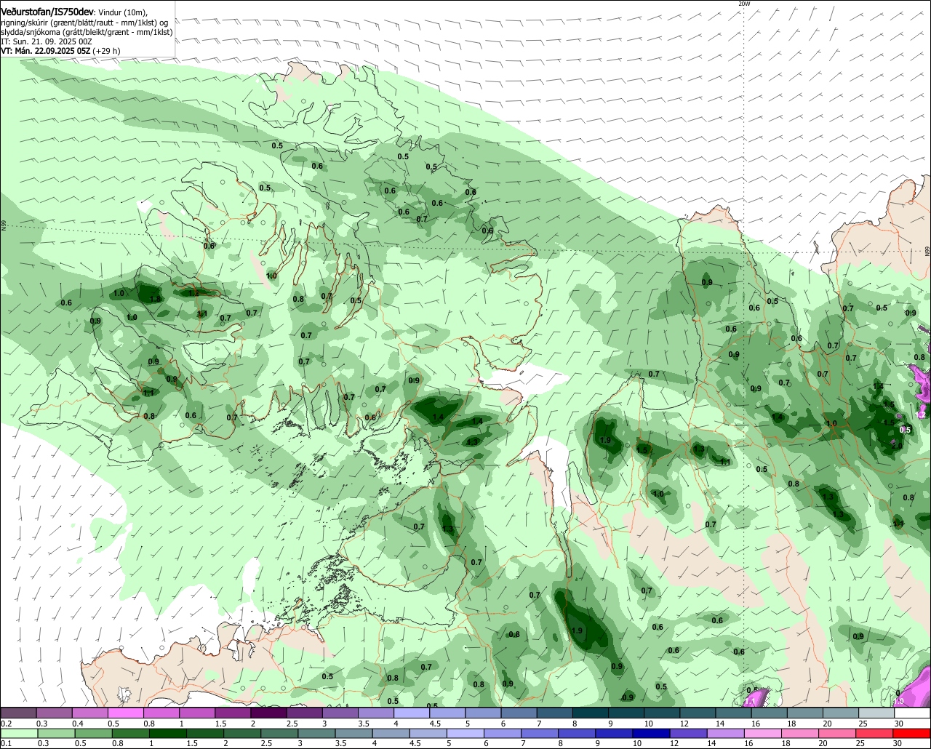Click the lilac rain-scale swatch labeled 14
Screen dimensions: 931x749
coord(726,733)
